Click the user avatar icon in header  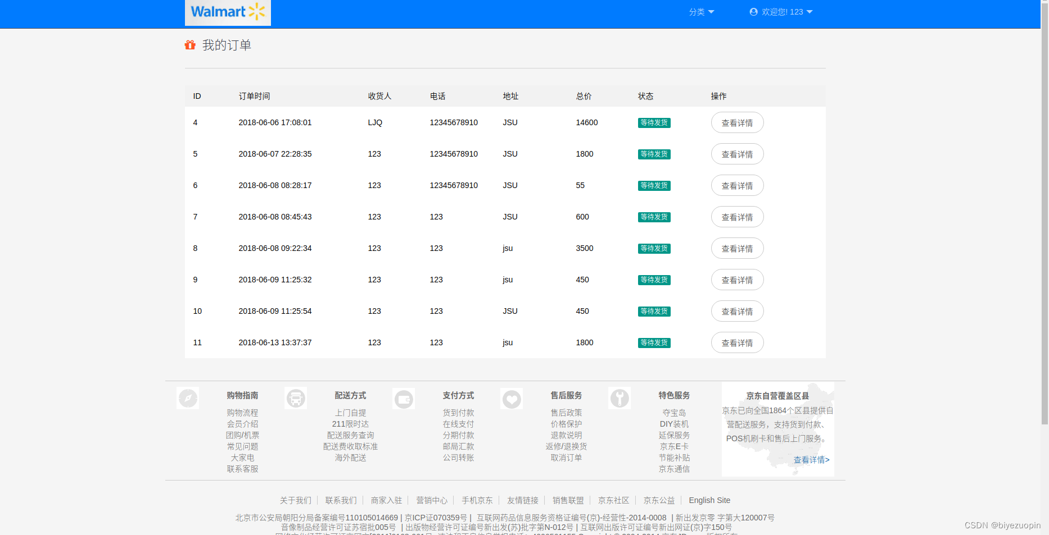[753, 12]
